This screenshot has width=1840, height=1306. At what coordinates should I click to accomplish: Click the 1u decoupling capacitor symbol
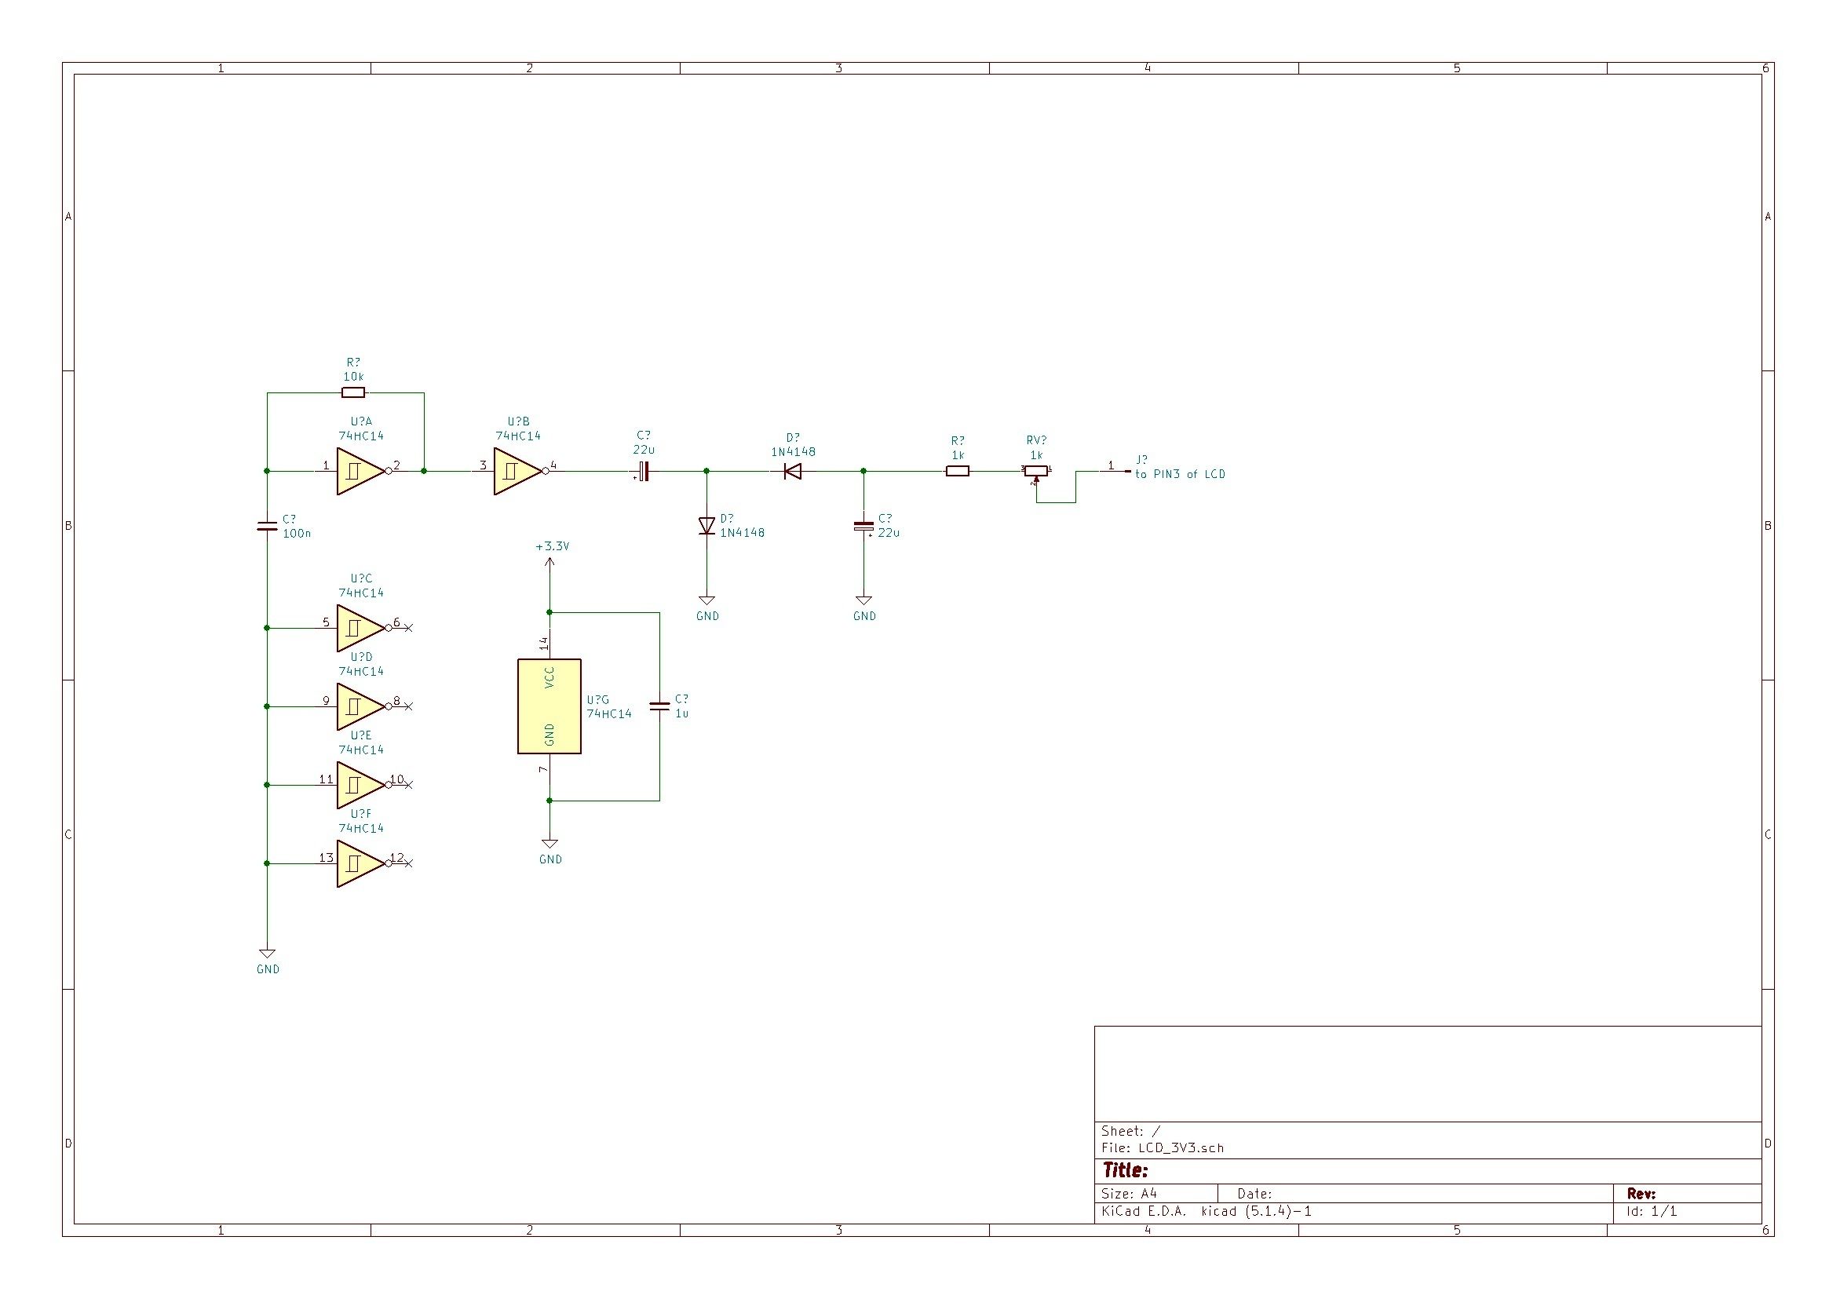coord(659,706)
